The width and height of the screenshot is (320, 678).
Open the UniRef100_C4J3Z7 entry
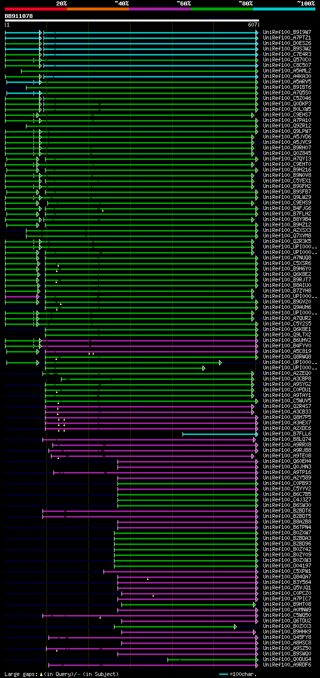click(x=287, y=499)
